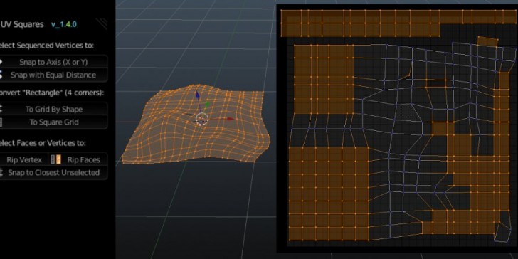The width and height of the screenshot is (518, 259).
Task: Click the UV Squares panel title
Action: click(x=22, y=24)
